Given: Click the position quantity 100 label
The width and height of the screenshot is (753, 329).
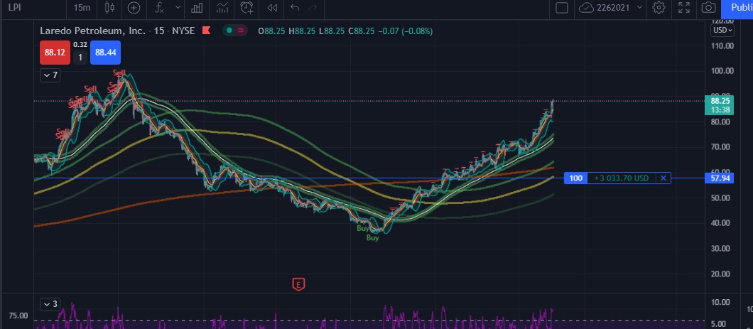Looking at the screenshot, I should tap(575, 178).
